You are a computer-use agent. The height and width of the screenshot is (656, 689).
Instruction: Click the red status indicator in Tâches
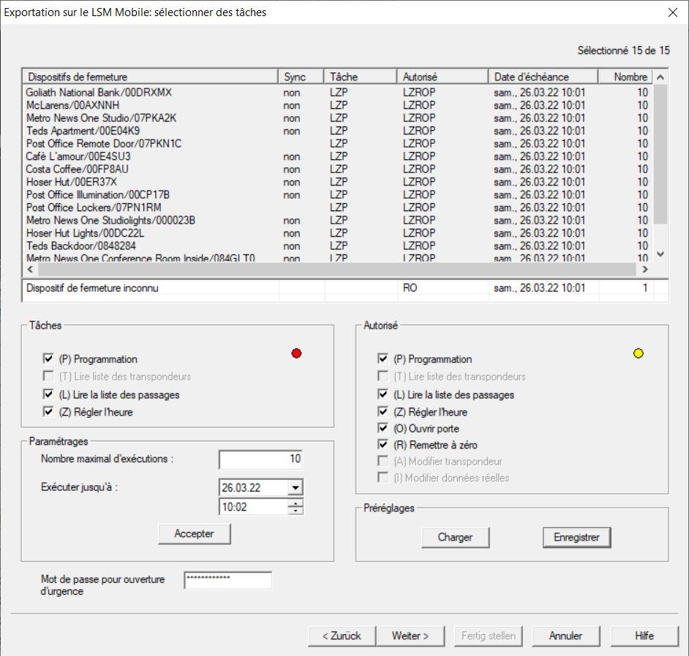[x=296, y=354]
